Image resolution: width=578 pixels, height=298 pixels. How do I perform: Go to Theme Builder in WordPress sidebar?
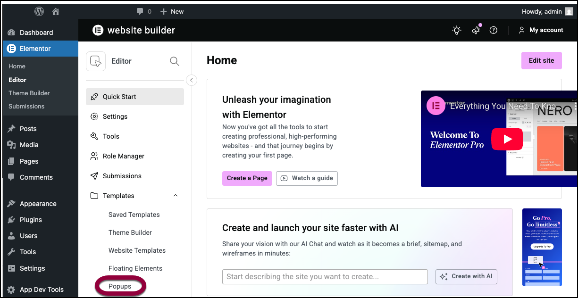coord(29,93)
